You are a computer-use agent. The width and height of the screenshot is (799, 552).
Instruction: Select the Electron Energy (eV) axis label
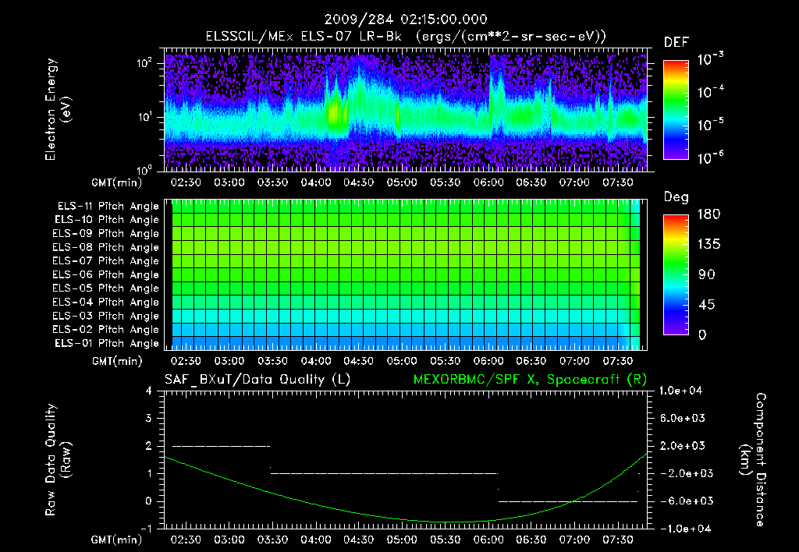[58, 109]
